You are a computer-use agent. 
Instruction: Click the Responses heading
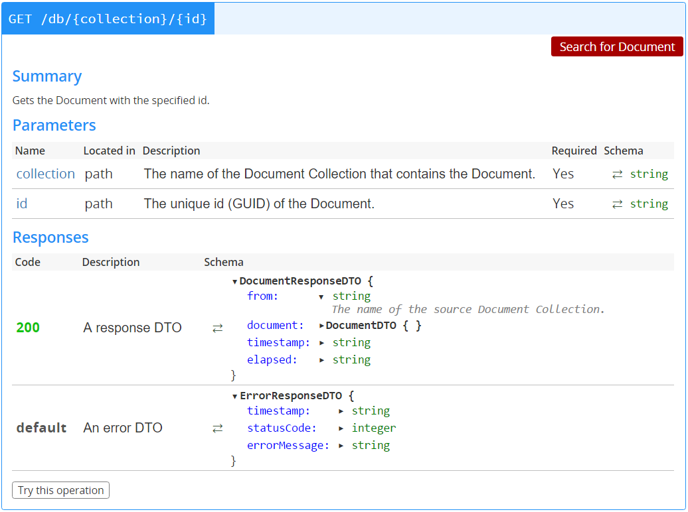(50, 237)
